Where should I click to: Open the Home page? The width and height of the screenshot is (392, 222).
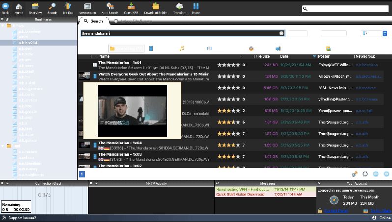tap(19, 8)
